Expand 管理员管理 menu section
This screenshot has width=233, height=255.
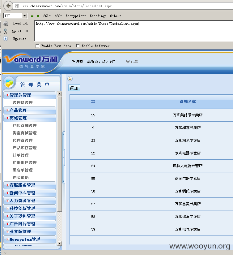[30, 95]
